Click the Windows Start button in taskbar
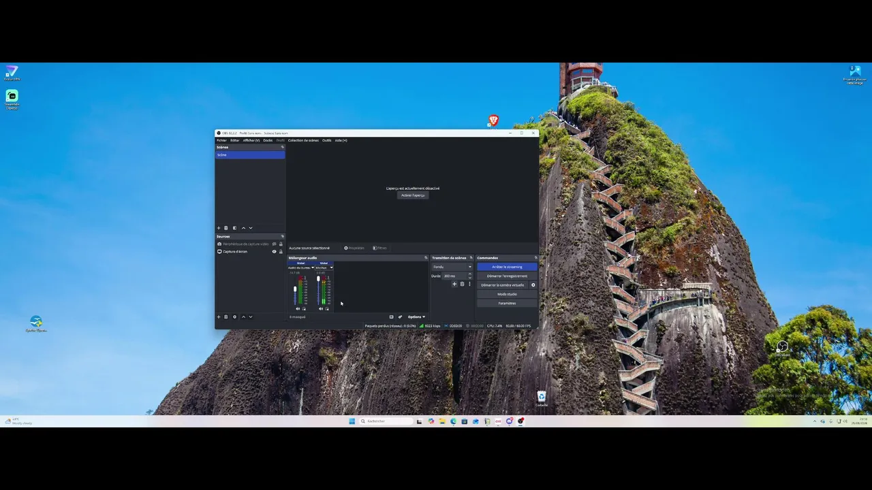The height and width of the screenshot is (490, 872). pyautogui.click(x=352, y=421)
